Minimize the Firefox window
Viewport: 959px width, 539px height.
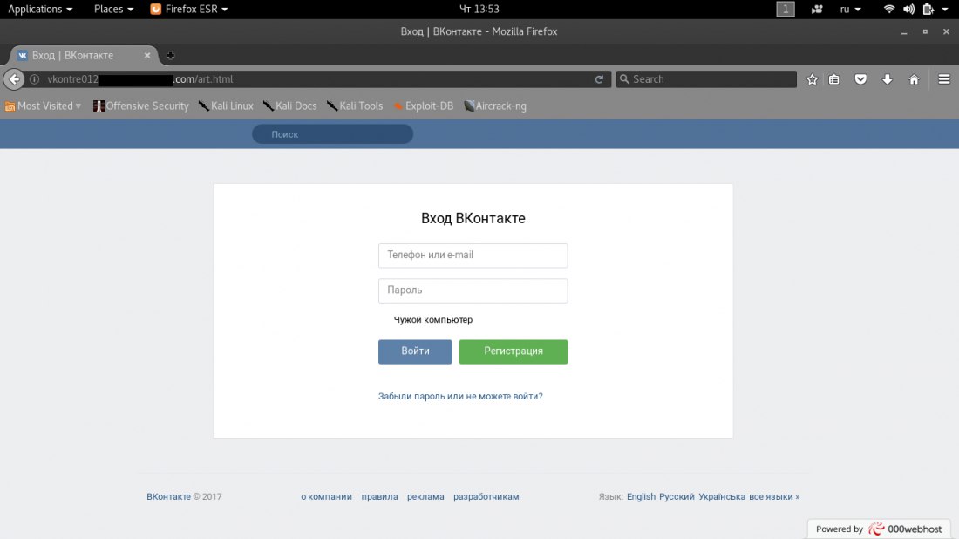(x=904, y=31)
